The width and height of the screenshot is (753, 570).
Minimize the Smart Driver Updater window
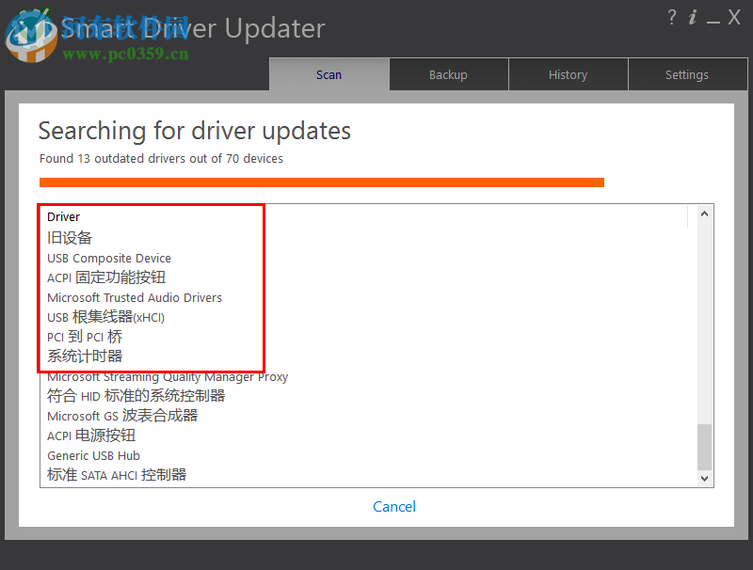point(713,19)
